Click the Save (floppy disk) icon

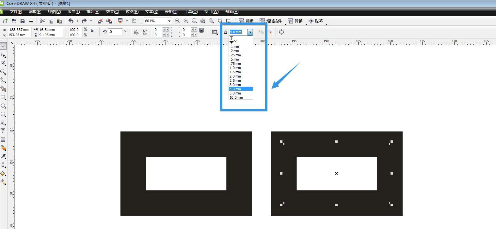pyautogui.click(x=23, y=21)
